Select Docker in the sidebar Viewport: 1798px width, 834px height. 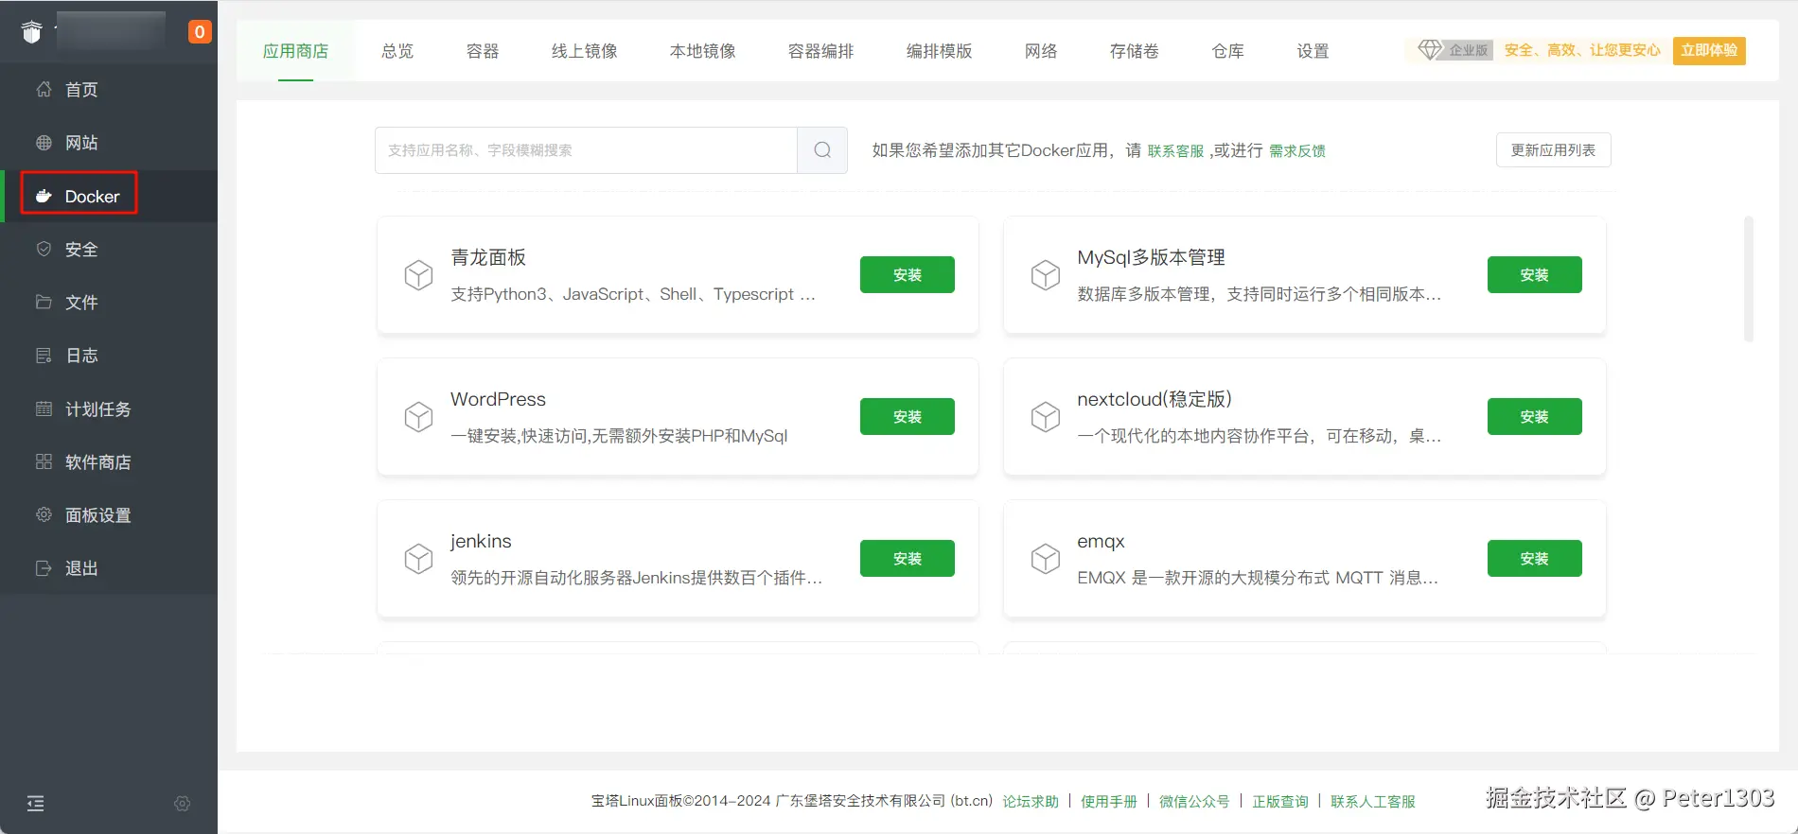click(109, 197)
